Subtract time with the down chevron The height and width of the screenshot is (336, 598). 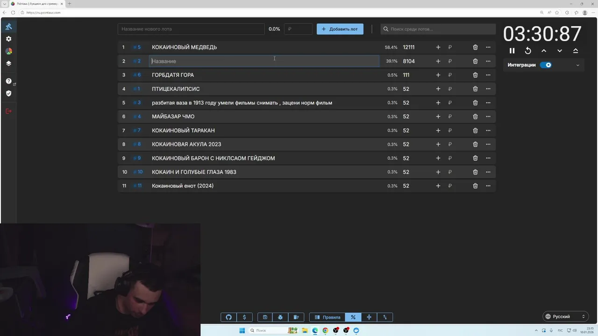click(x=560, y=50)
